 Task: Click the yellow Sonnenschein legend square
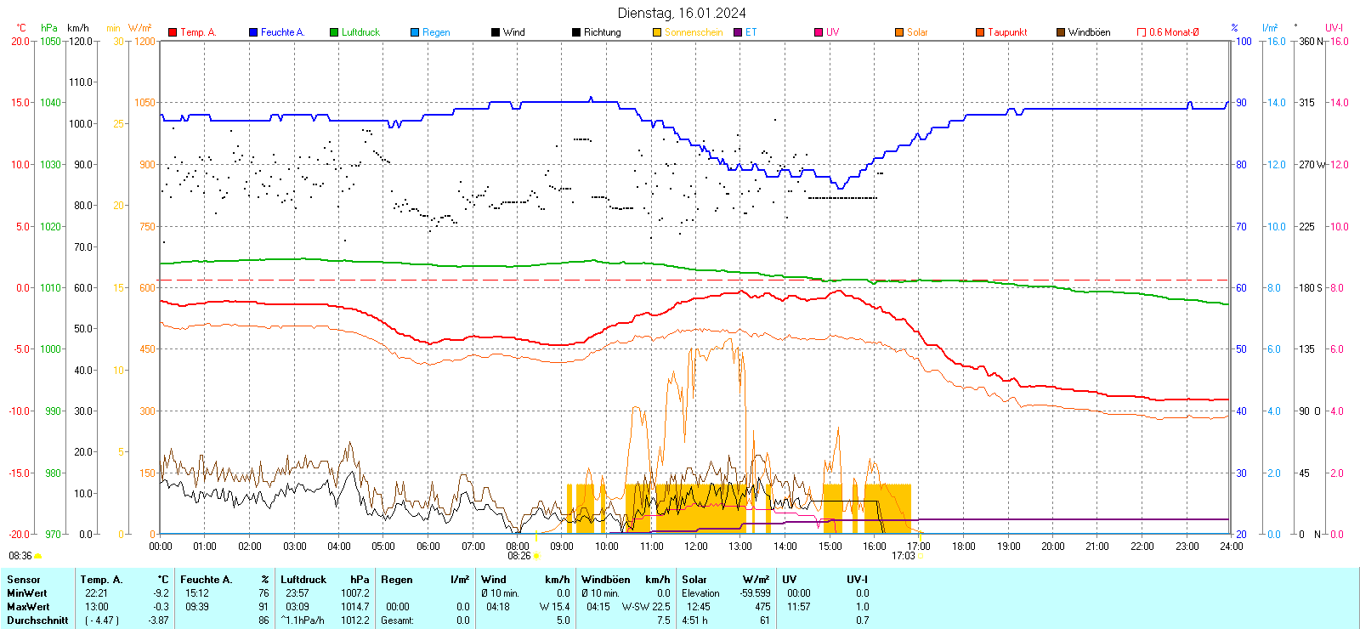click(657, 32)
